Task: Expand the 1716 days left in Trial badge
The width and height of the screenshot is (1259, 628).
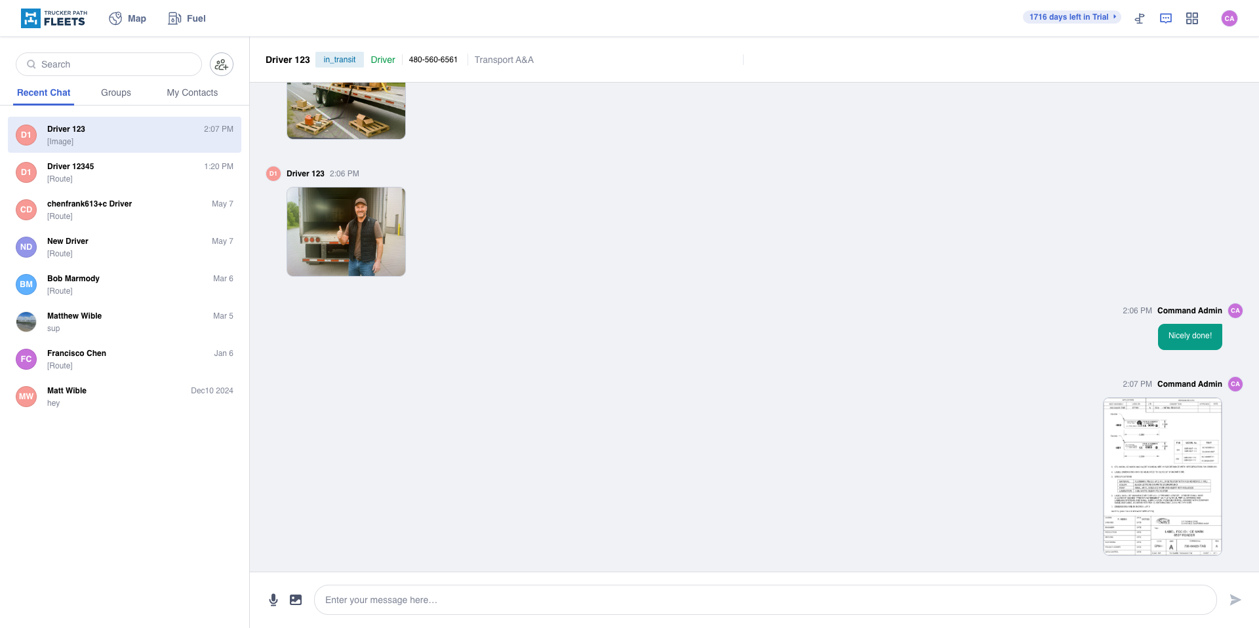Action: click(x=1071, y=17)
